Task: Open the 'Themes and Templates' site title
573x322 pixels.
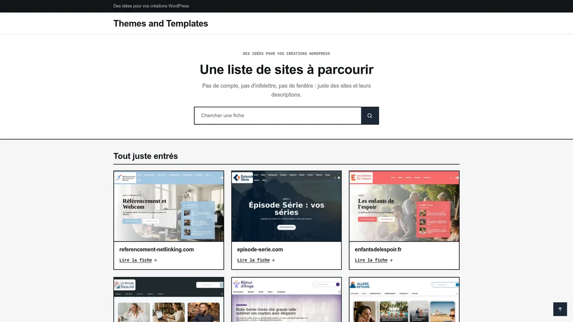Action: point(161,23)
